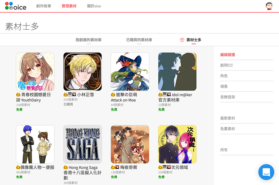Image resolution: width=279 pixels, height=185 pixels.
Task: Open the user avatar profile menu
Action: point(269,6)
